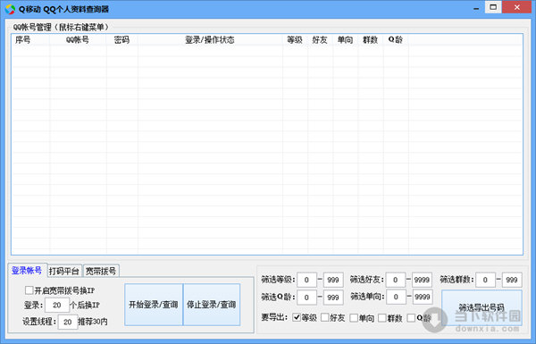Click the 筛选Q龄 minimum value field

coord(306,298)
